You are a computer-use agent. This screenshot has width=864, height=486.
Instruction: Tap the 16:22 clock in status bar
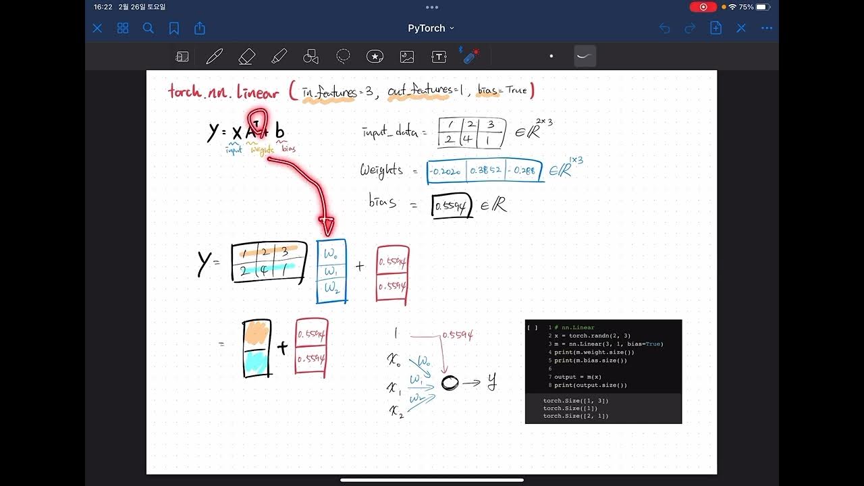pos(103,7)
